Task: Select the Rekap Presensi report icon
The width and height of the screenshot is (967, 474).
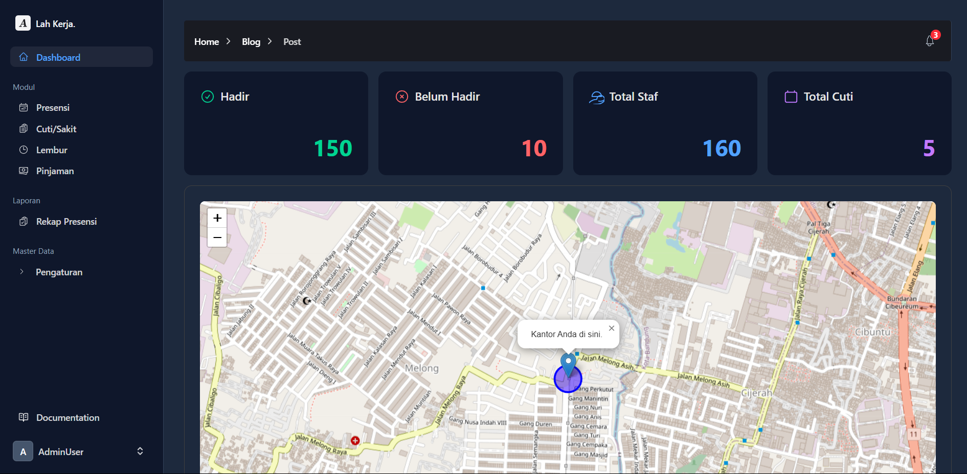Action: (24, 221)
